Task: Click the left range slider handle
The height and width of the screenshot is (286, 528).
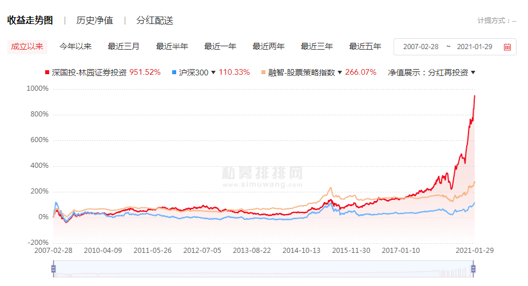Action: click(54, 269)
